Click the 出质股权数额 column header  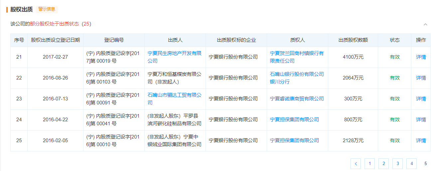353,40
